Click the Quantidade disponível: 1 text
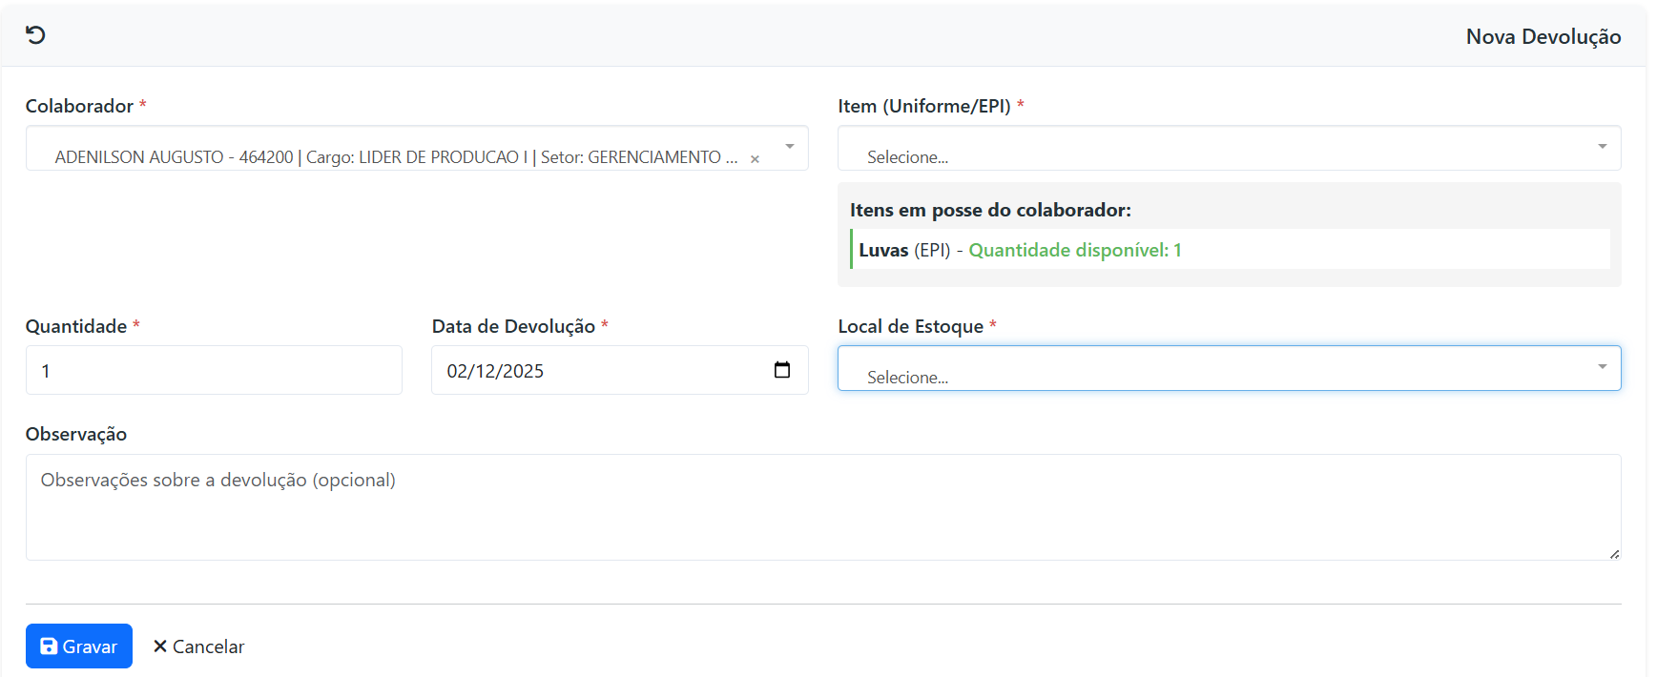This screenshot has height=677, width=1657. click(x=1074, y=250)
